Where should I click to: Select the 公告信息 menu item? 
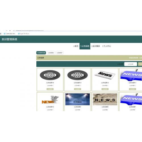85,46
